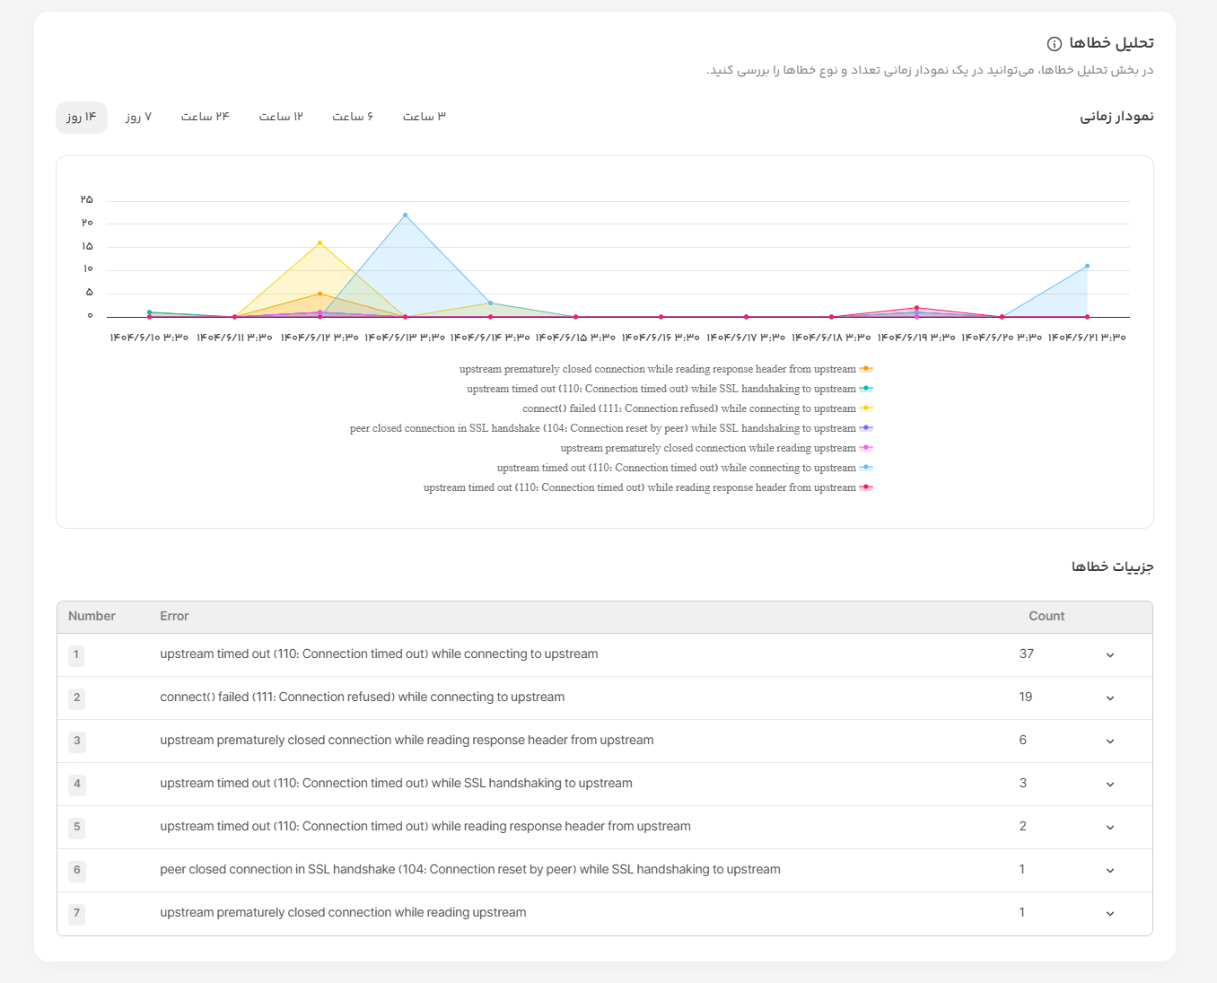Toggle light blue connecting timeout legend series
This screenshot has width=1217, height=983.
tap(866, 468)
